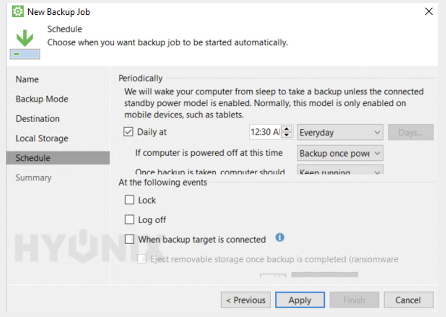Image resolution: width=446 pixels, height=317 pixels.
Task: Switch to the Backup Mode step
Action: 42,99
